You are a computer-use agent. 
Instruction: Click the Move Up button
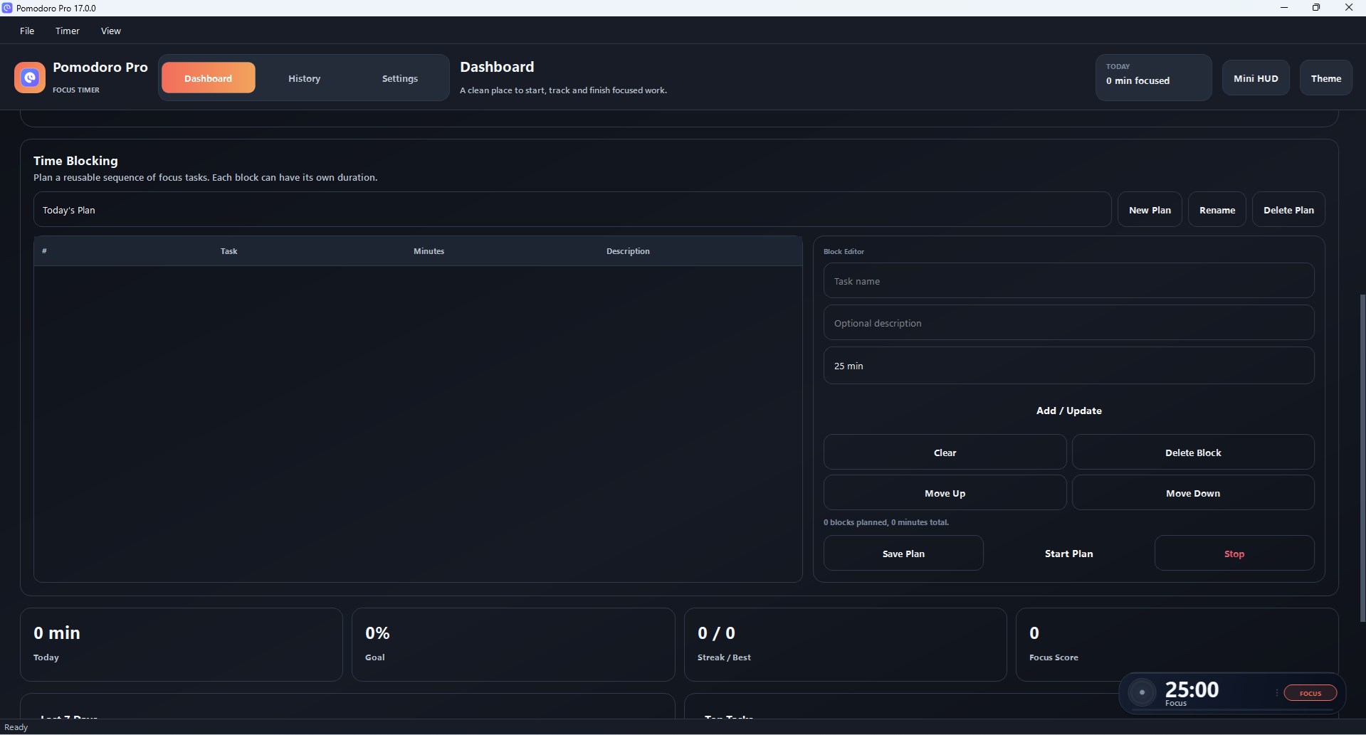tap(945, 493)
